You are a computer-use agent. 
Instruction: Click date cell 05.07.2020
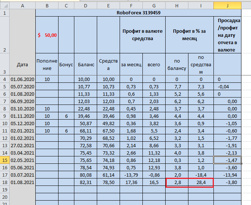point(22,86)
